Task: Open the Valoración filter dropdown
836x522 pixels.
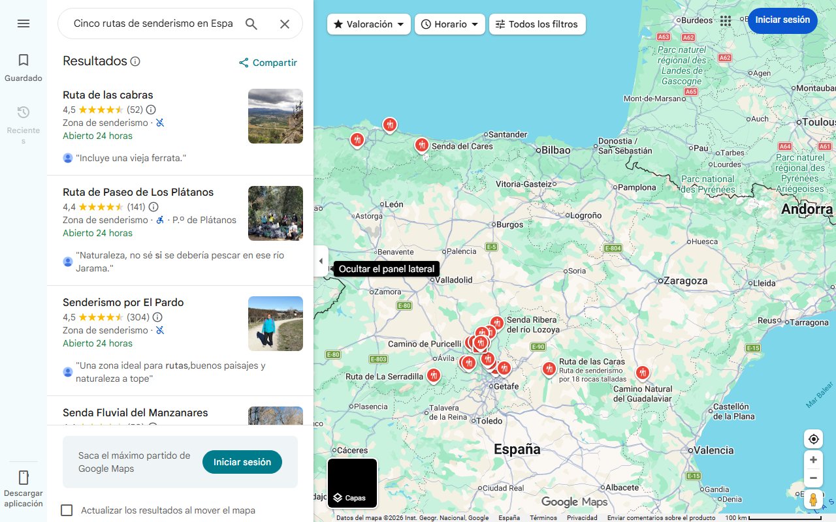Action: pyautogui.click(x=368, y=23)
